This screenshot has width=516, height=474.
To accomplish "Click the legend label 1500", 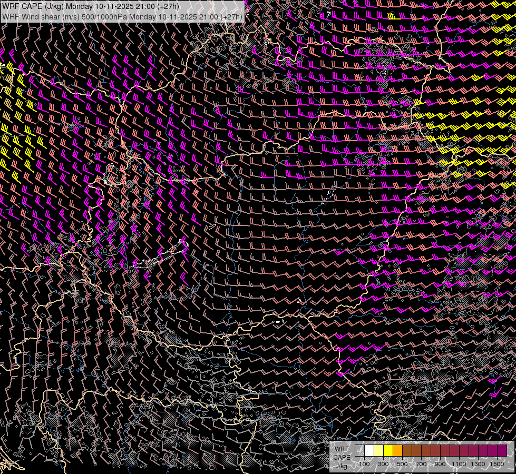I will tap(497, 464).
